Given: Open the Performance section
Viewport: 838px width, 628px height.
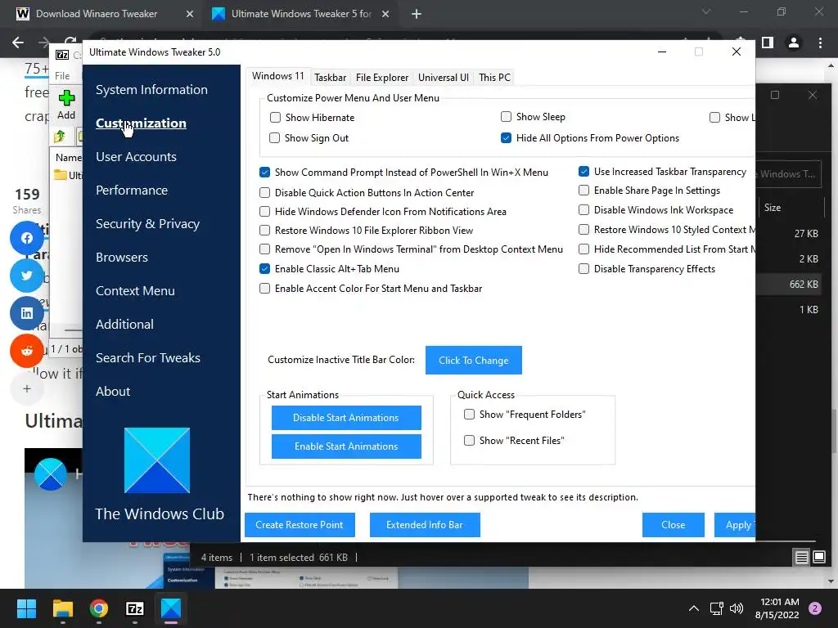Looking at the screenshot, I should pyautogui.click(x=132, y=191).
